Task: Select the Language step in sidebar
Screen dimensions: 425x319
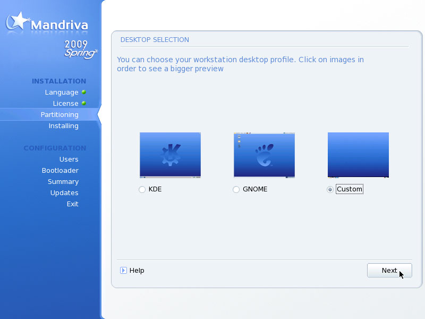Action: [62, 93]
